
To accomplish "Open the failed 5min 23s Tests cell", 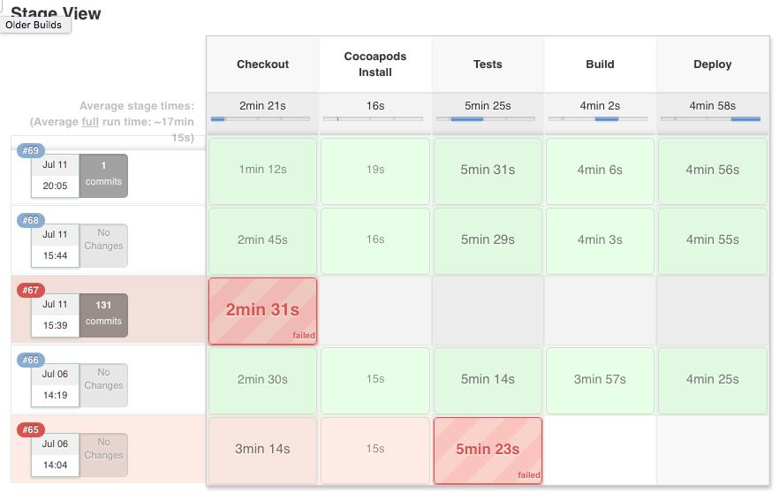I will pyautogui.click(x=488, y=451).
